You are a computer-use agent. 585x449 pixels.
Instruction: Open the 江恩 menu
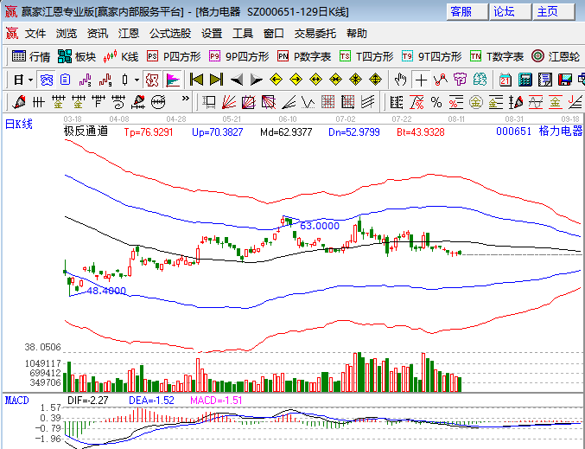click(129, 34)
